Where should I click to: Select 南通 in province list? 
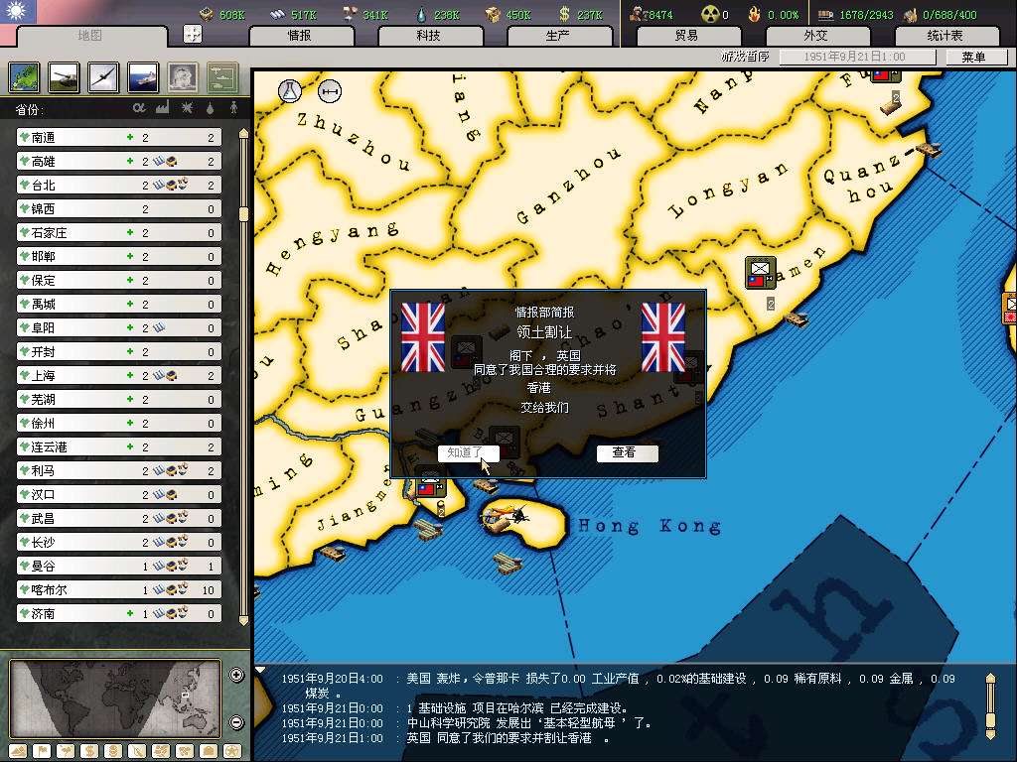coord(119,137)
